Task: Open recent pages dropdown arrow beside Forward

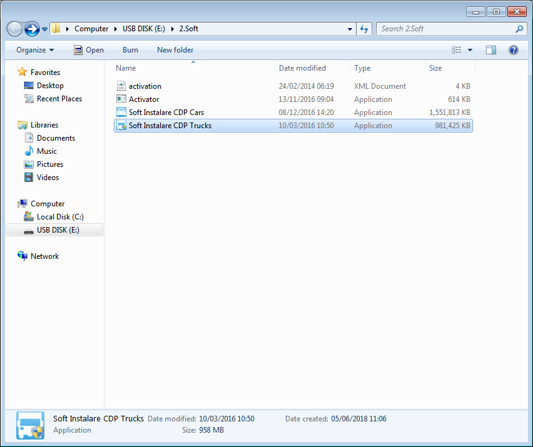Action: tap(44, 29)
